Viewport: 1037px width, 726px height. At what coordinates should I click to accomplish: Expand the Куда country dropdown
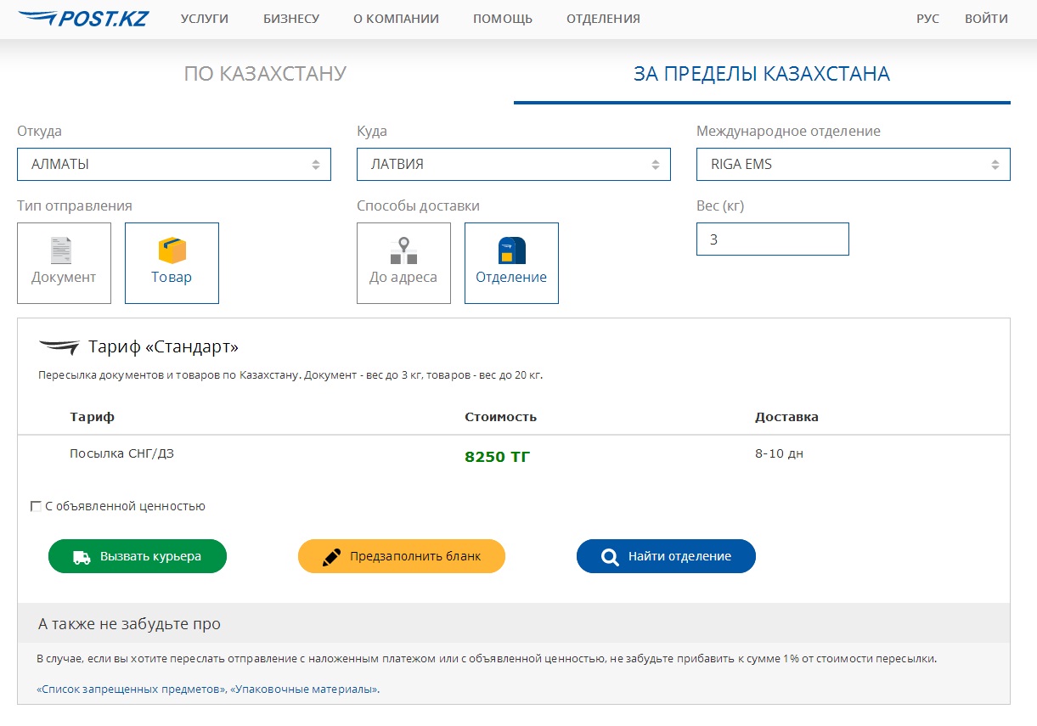(513, 165)
